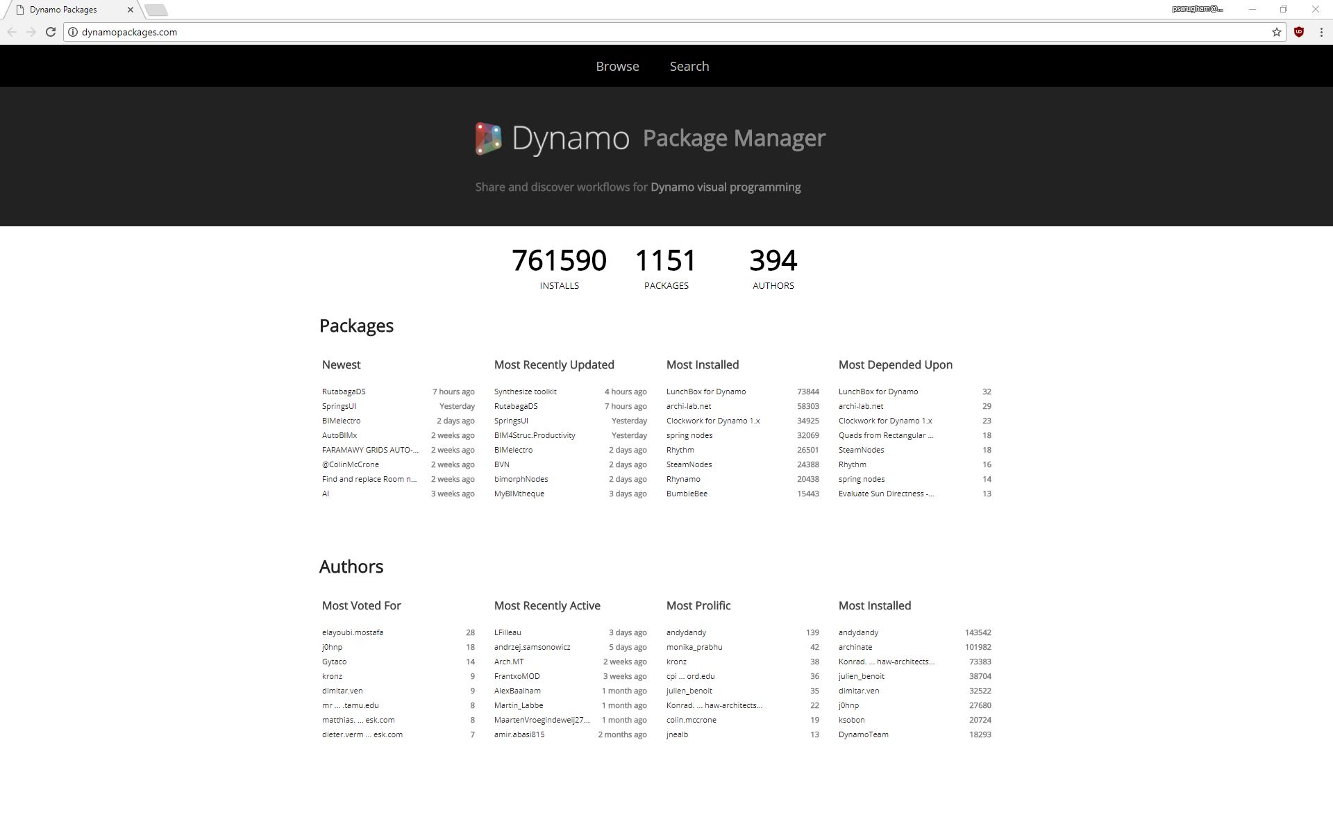
Task: Open author DynamoTeam
Action: click(864, 734)
